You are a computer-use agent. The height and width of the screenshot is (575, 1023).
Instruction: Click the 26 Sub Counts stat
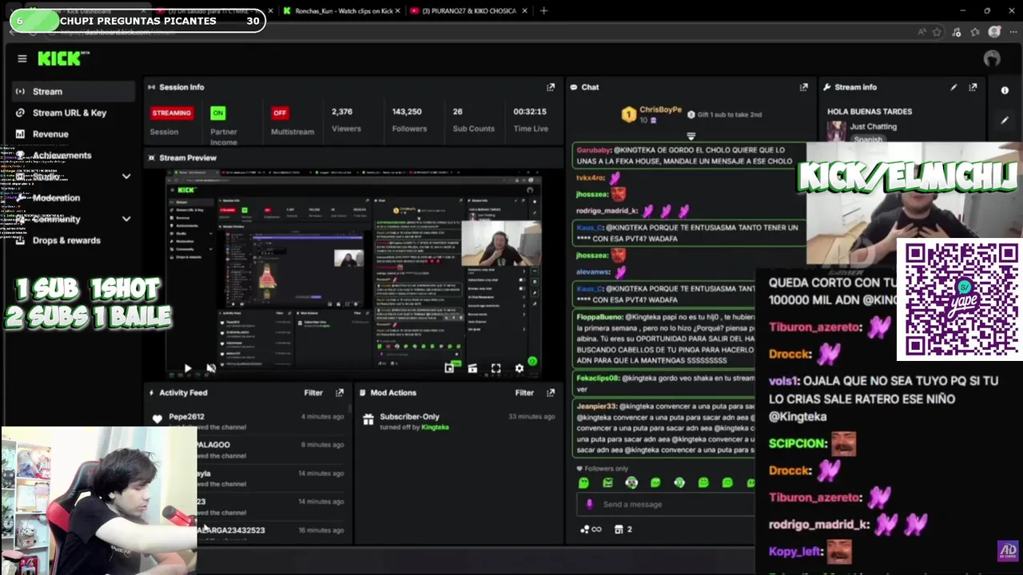[473, 120]
